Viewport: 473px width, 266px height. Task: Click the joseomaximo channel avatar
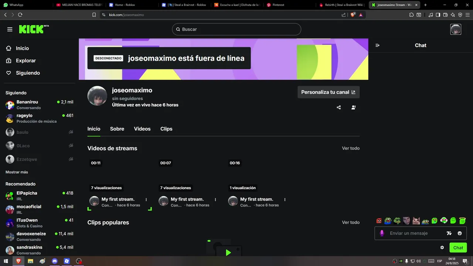pyautogui.click(x=97, y=96)
